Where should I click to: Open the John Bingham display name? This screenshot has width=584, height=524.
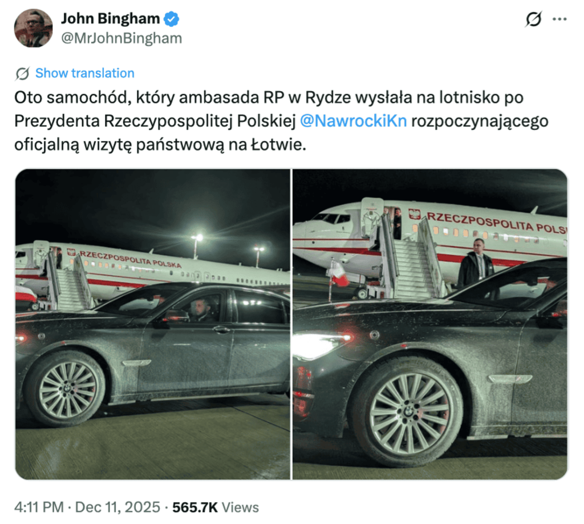110,19
